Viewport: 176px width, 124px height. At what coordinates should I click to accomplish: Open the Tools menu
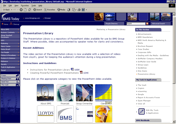coord(33,5)
